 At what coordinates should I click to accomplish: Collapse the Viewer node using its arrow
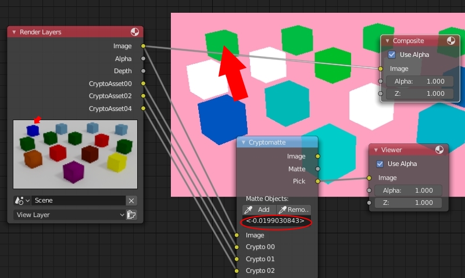pyautogui.click(x=375, y=150)
